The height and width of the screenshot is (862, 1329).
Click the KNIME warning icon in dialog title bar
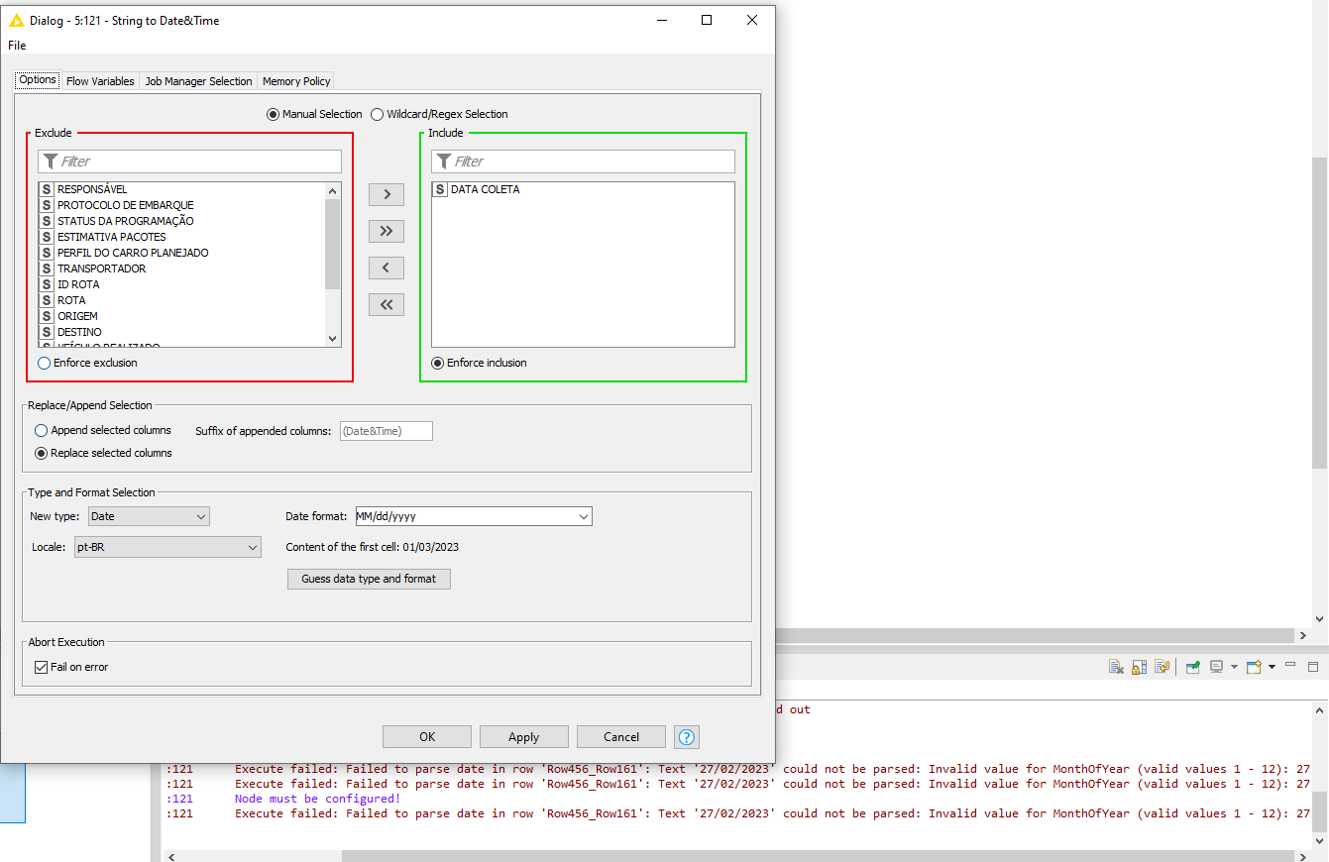pos(16,20)
